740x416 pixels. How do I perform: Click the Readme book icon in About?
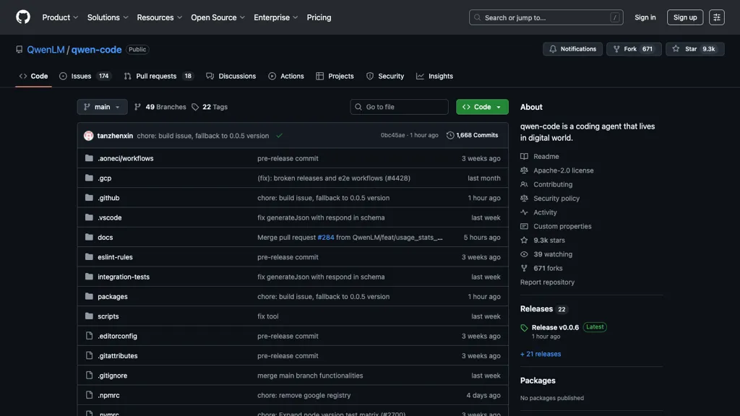[525, 156]
